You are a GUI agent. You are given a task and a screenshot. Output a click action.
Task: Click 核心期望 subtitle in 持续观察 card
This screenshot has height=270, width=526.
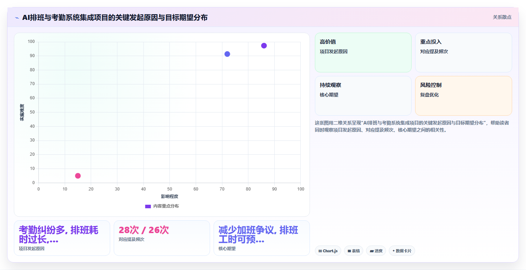point(329,95)
